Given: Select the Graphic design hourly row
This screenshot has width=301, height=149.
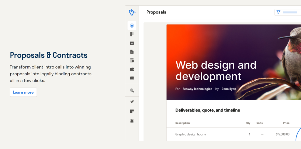Looking at the screenshot, I should pyautogui.click(x=190, y=134).
